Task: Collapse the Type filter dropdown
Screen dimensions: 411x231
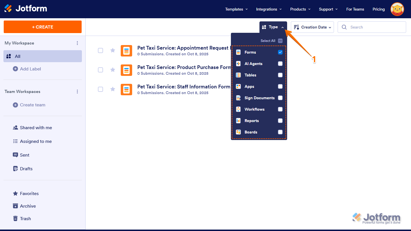Action: [273, 27]
